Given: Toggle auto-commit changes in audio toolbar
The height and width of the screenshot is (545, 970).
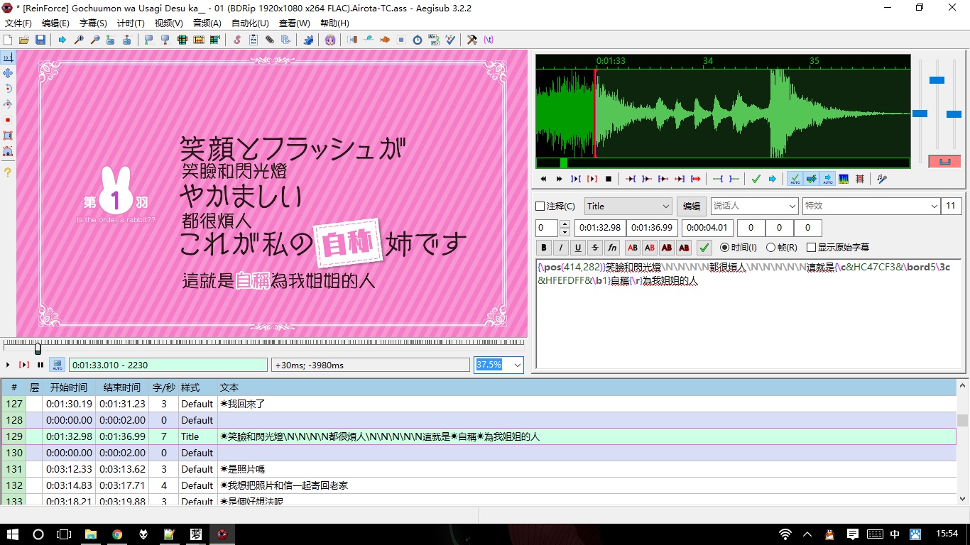Looking at the screenshot, I should coord(795,179).
